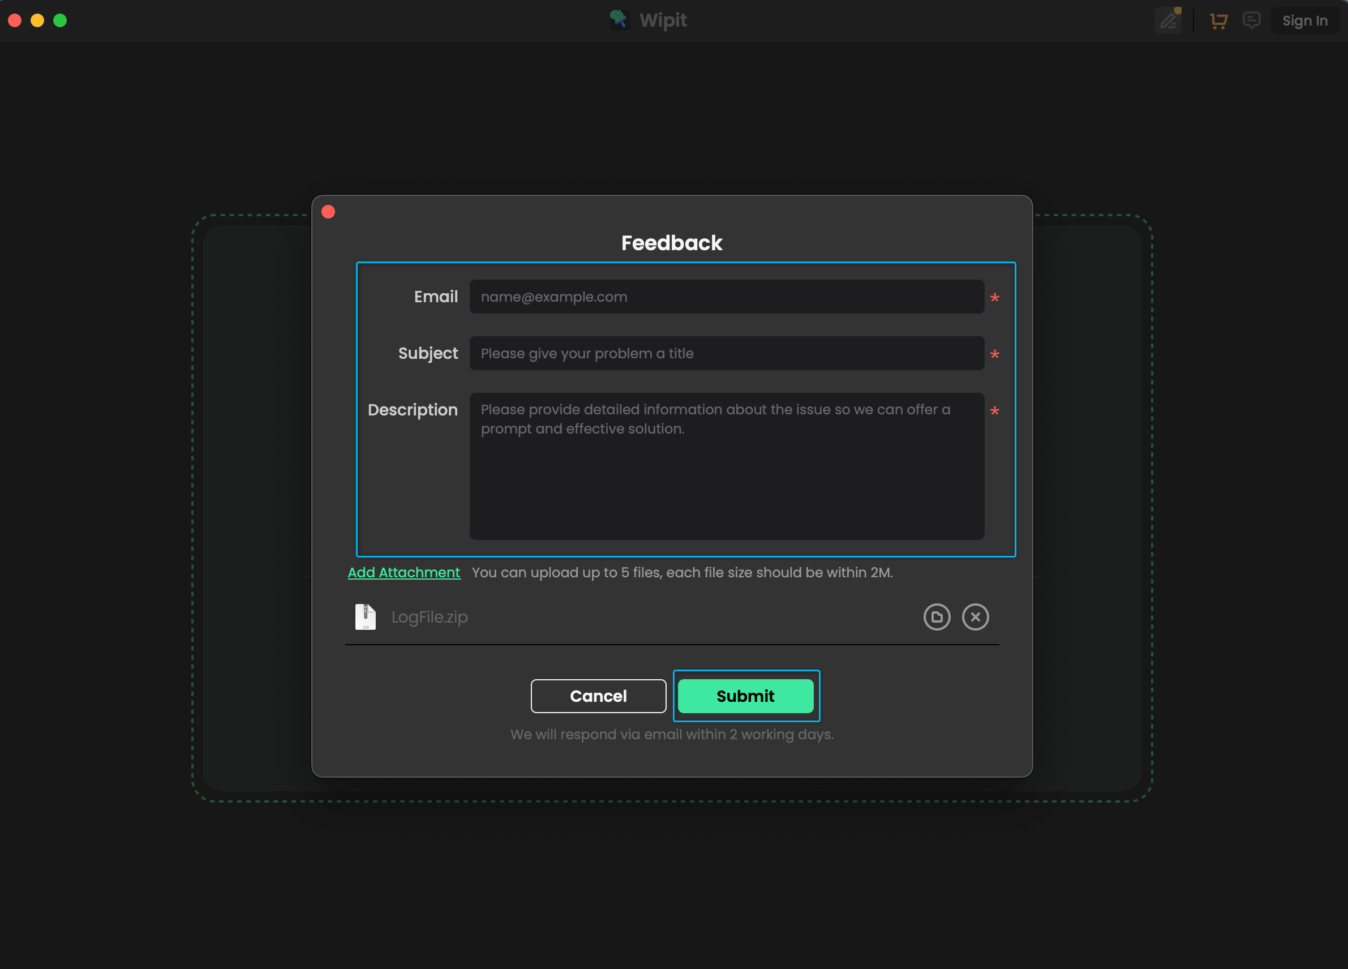Screen dimensions: 1348x969
Task: Open the chat feedback bubble icon
Action: click(x=1252, y=20)
